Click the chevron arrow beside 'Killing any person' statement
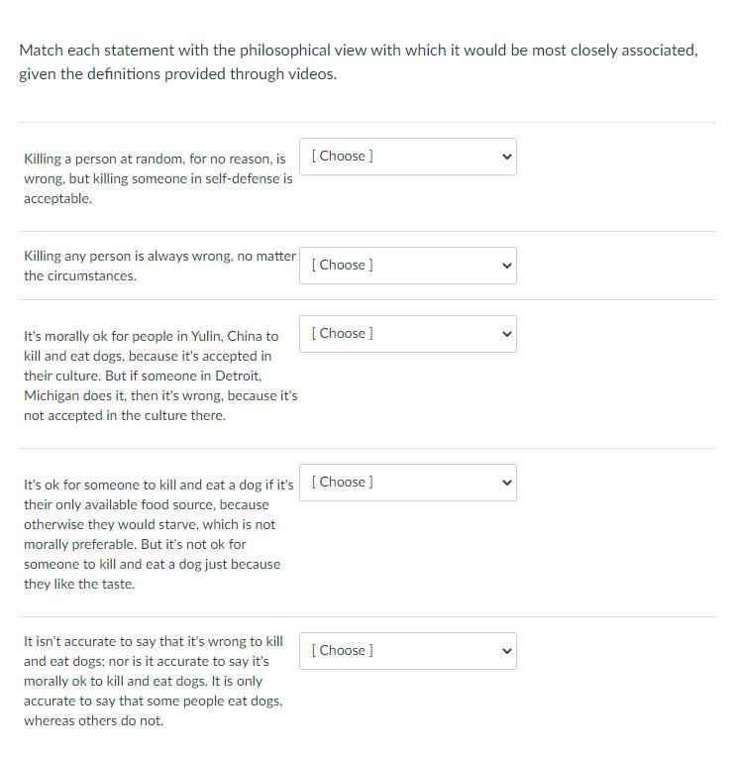The image size is (735, 759). tap(506, 266)
